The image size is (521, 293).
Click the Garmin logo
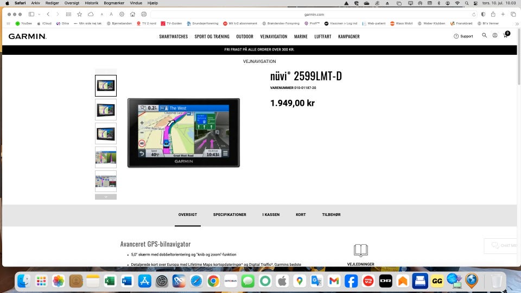tap(28, 36)
